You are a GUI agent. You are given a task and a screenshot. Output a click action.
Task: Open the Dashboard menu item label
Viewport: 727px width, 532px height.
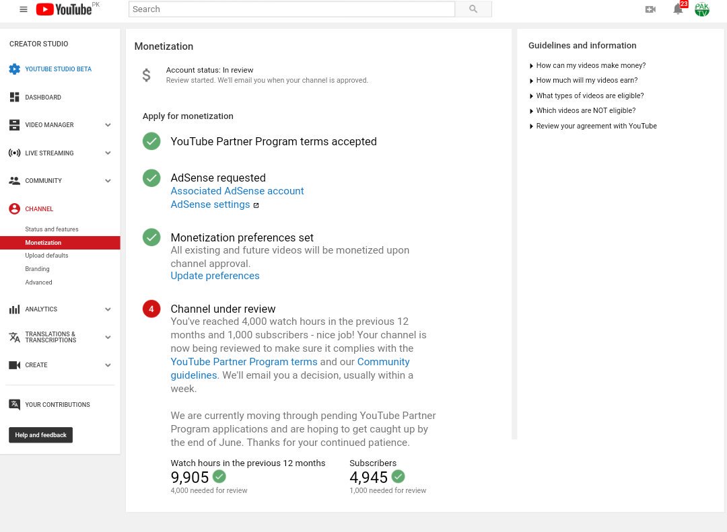point(43,98)
